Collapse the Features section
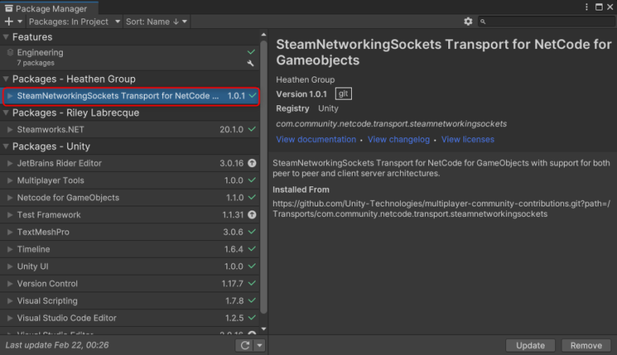The width and height of the screenshot is (617, 355). 6,37
